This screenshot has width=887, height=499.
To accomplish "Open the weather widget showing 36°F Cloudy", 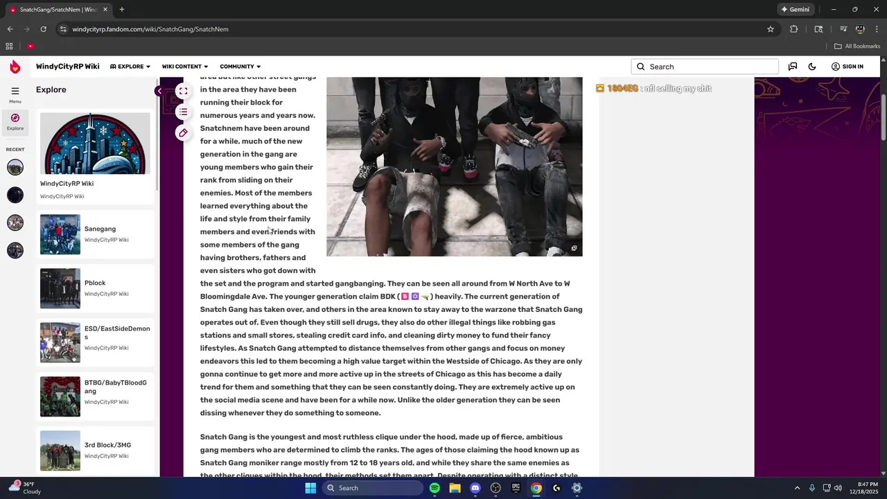I will [x=25, y=488].
